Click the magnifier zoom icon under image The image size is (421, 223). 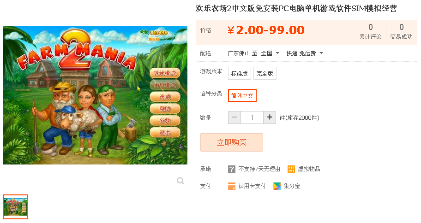click(180, 181)
